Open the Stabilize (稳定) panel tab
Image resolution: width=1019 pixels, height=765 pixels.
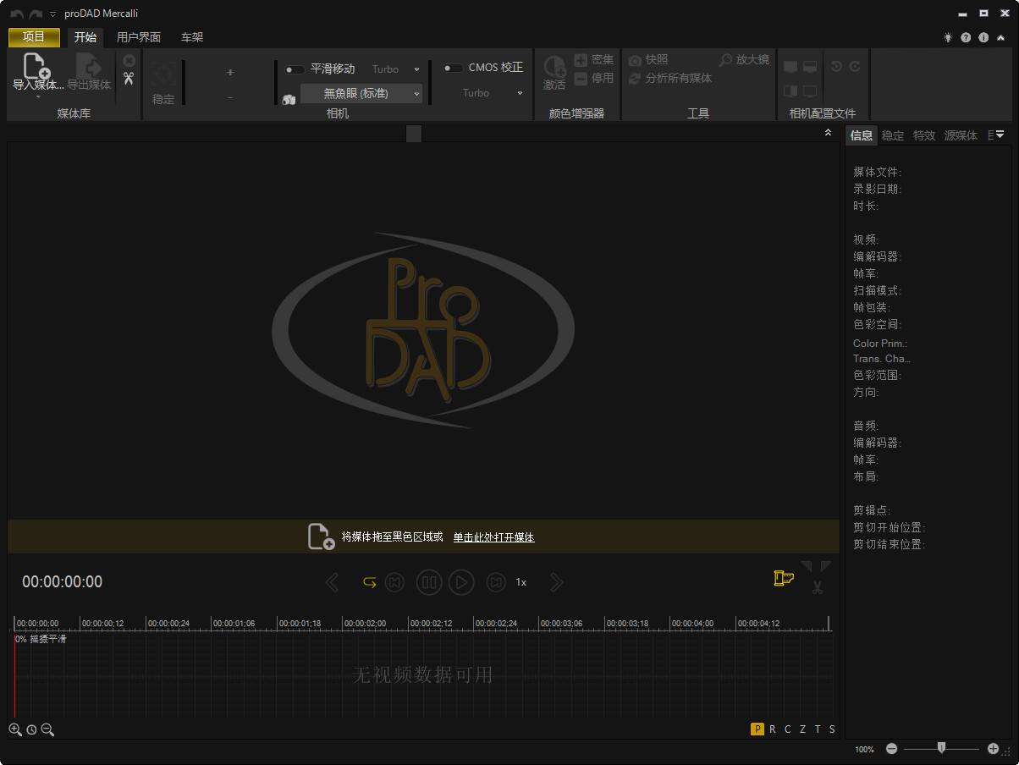click(893, 135)
